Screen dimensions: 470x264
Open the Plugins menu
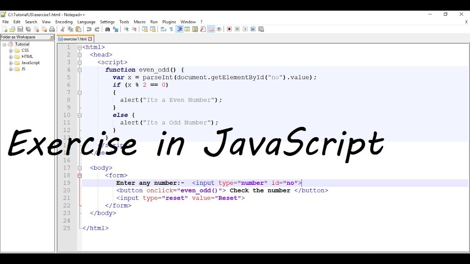point(169,22)
